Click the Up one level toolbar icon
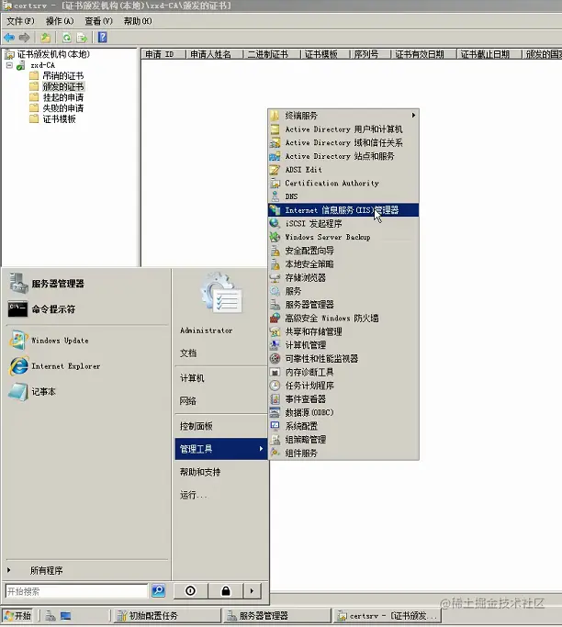562x627 pixels. (x=45, y=38)
